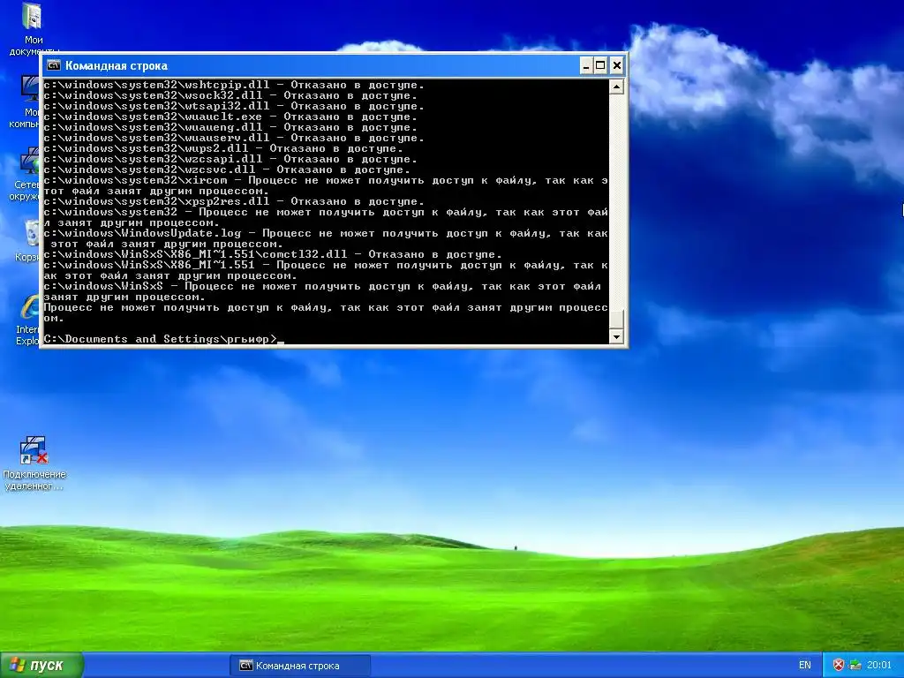
Task: Click the wshtcpip.dll output line
Action: coord(233,85)
